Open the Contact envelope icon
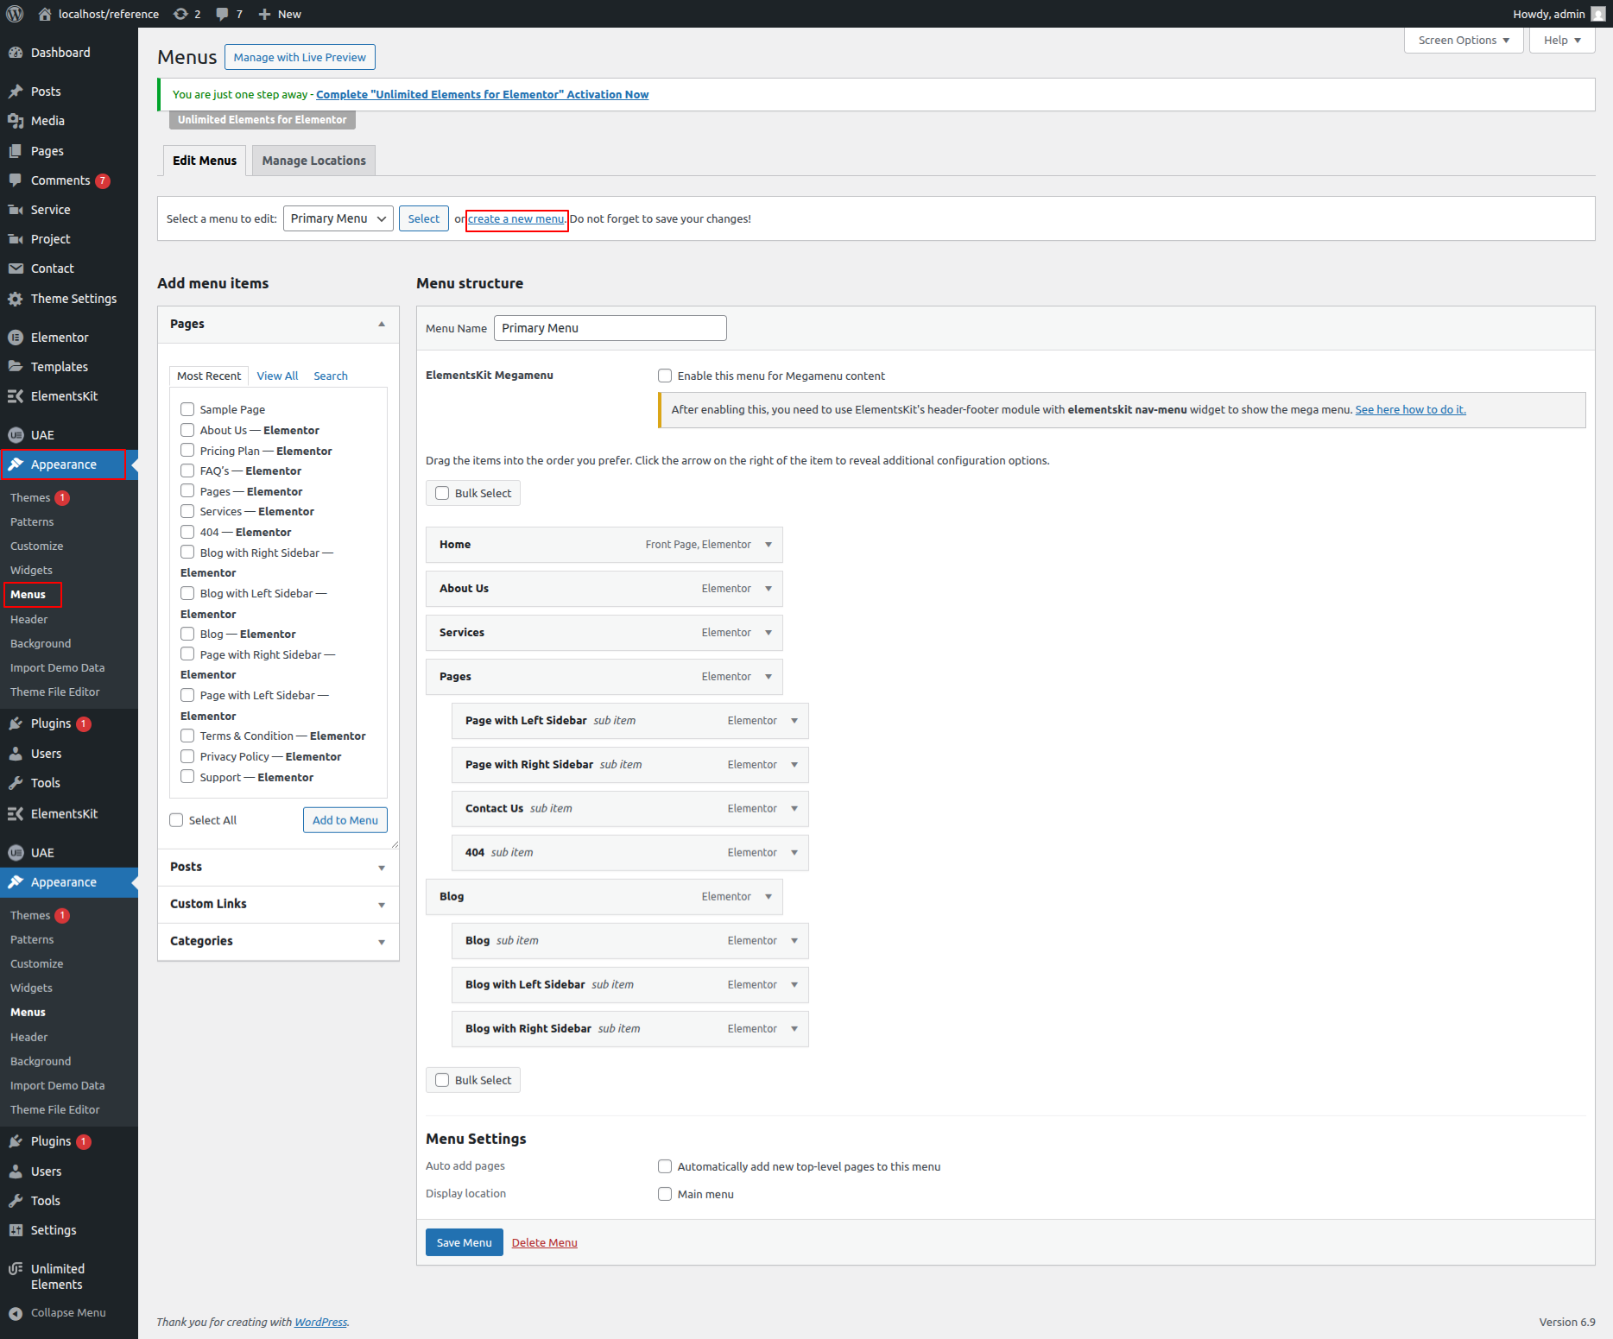Viewport: 1613px width, 1339px height. tap(16, 268)
